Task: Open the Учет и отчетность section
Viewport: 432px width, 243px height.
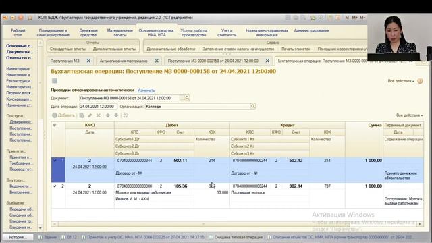Action: [227, 33]
